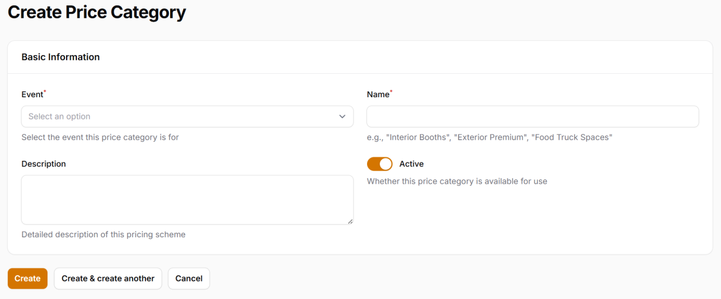The width and height of the screenshot is (721, 299).
Task: Click the 'Select an option' placeholder text
Action: click(x=59, y=116)
